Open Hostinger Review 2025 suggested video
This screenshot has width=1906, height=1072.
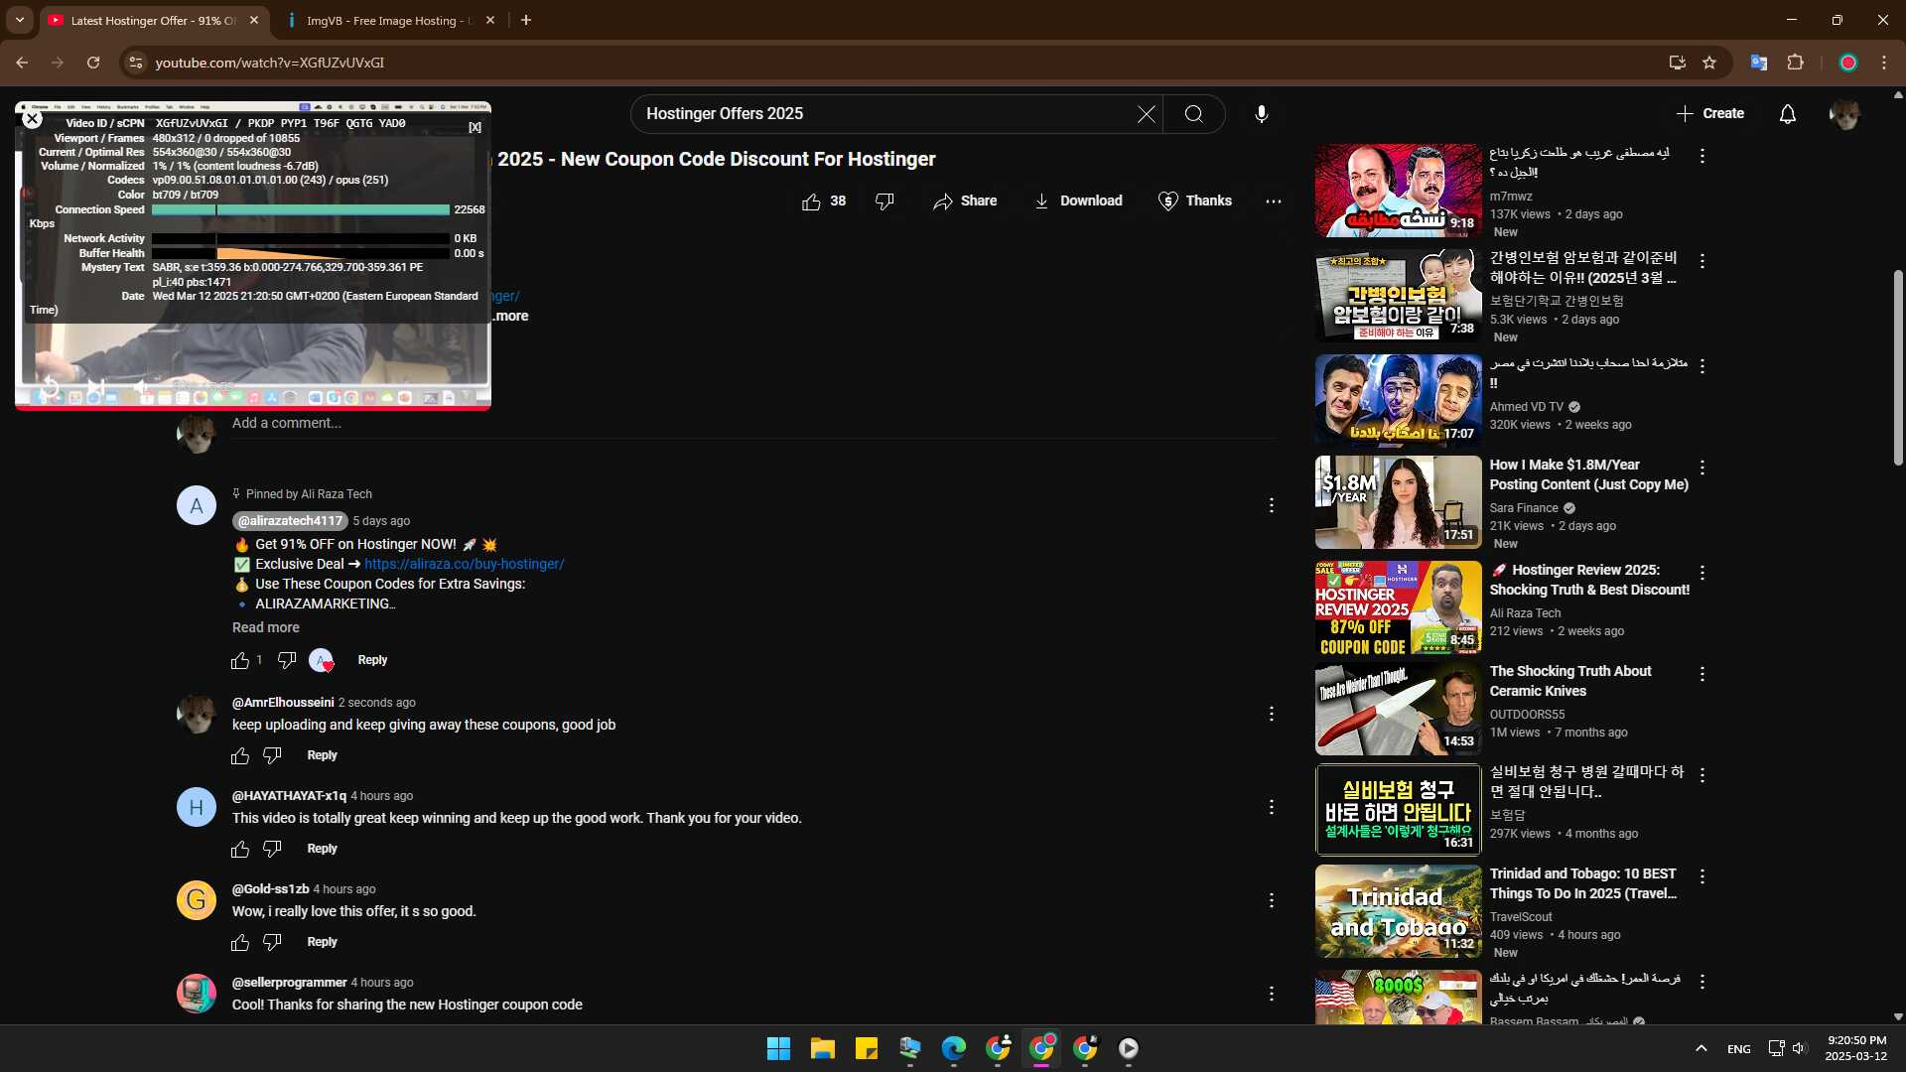point(1398,607)
